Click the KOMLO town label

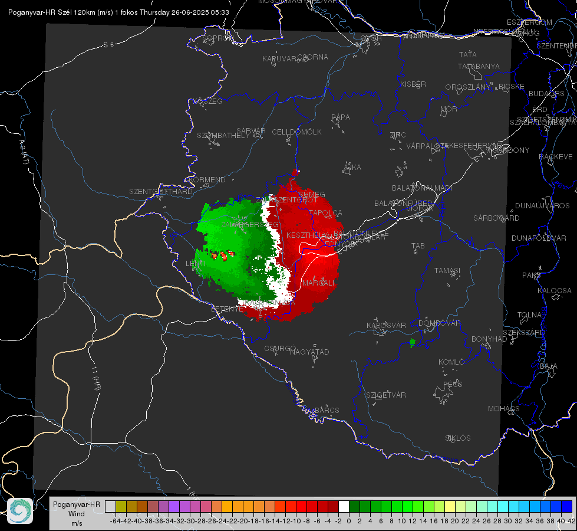451,362
